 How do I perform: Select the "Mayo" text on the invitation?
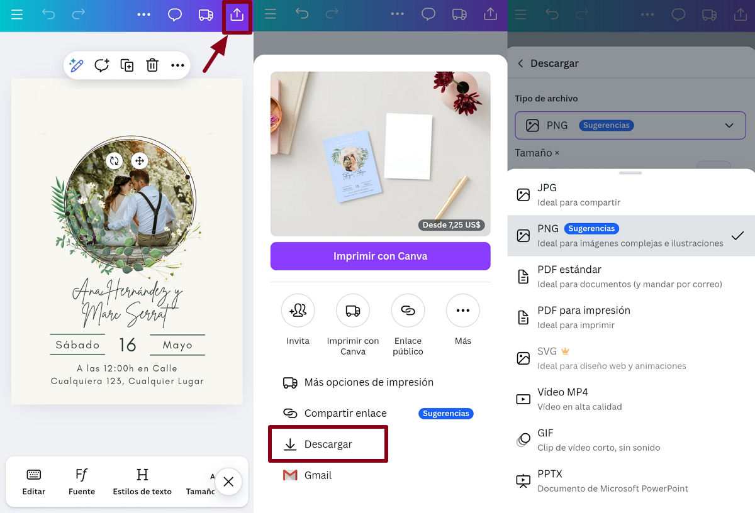click(x=177, y=345)
